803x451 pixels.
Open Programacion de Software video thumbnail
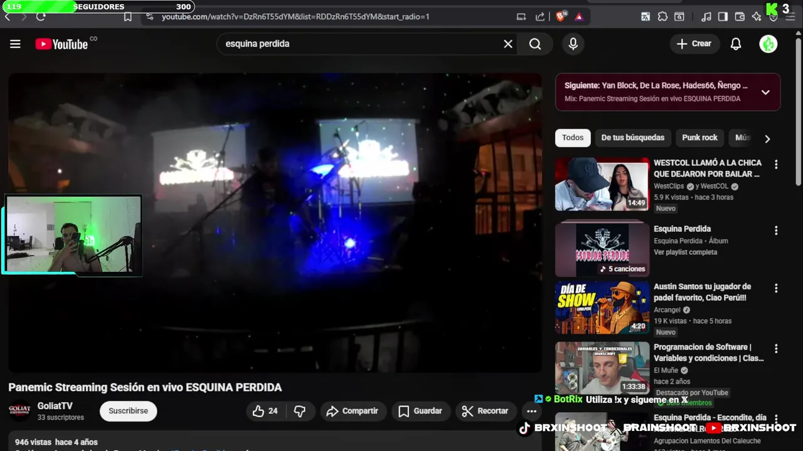[x=602, y=368]
